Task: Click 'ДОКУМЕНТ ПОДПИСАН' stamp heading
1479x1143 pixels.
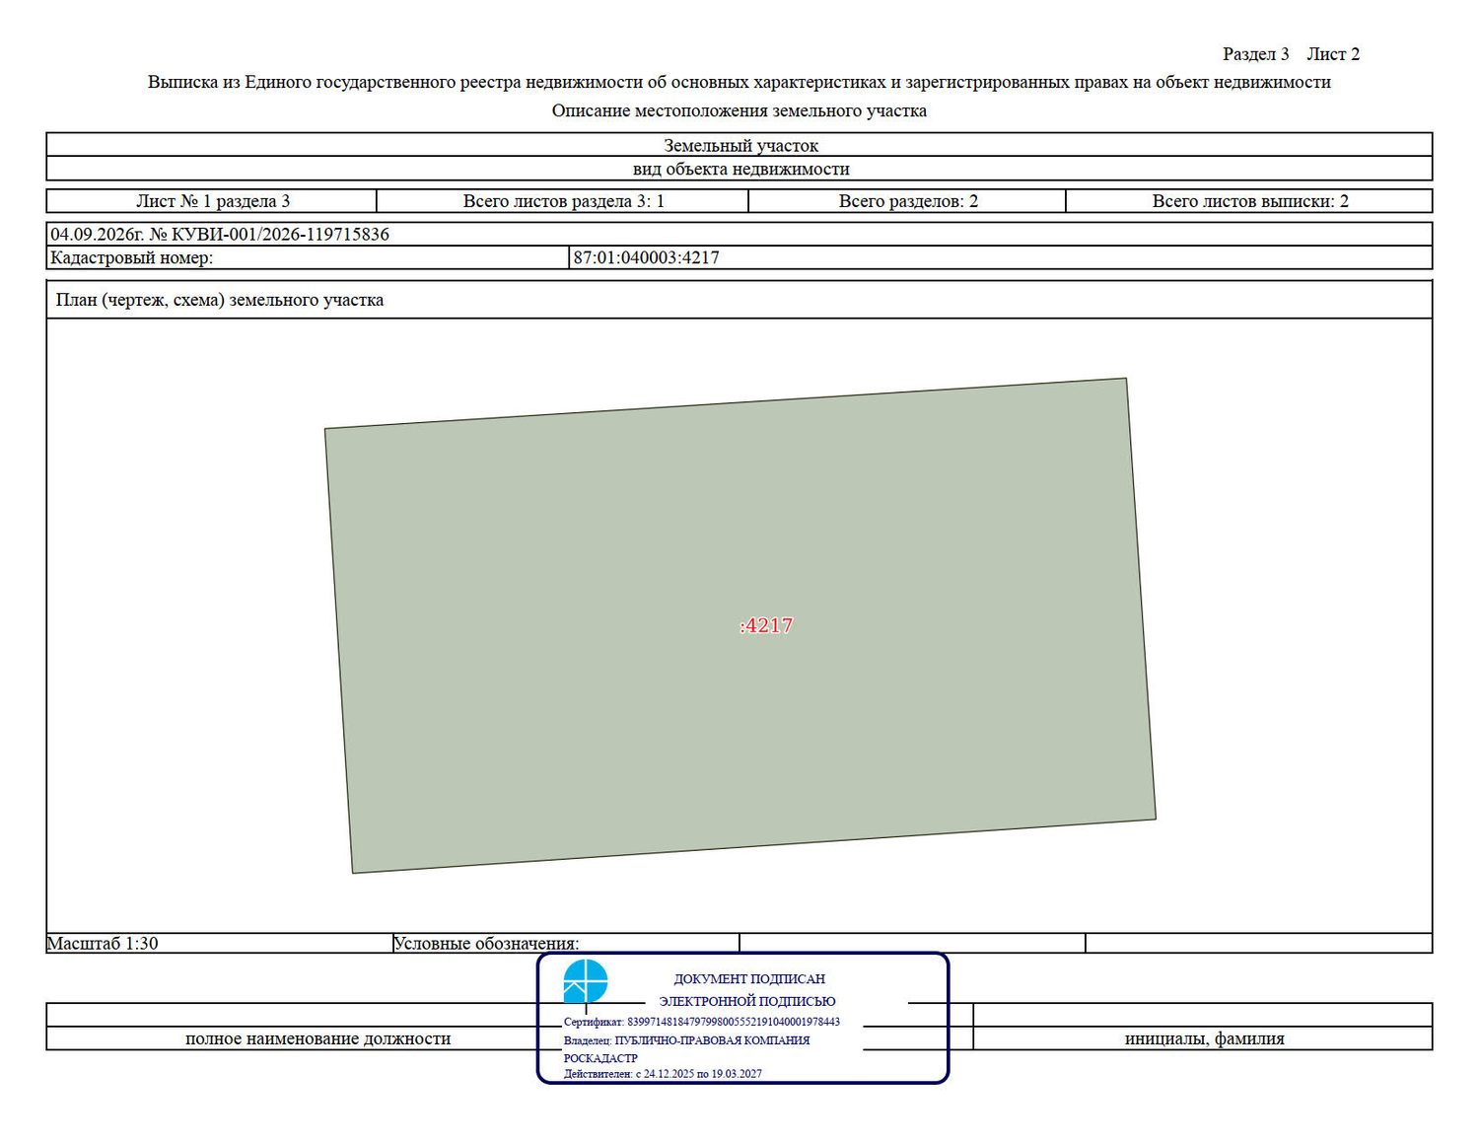Action: [749, 979]
